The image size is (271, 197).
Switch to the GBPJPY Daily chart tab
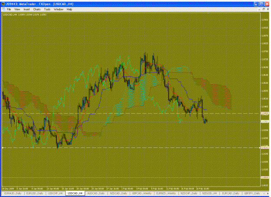252,193
